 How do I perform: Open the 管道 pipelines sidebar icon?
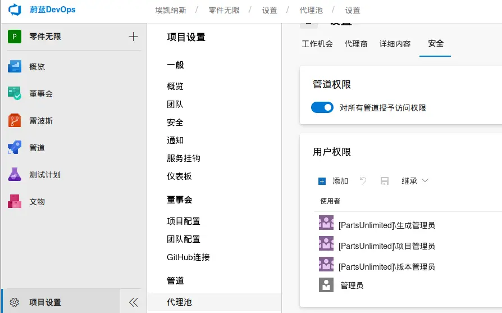click(x=15, y=148)
